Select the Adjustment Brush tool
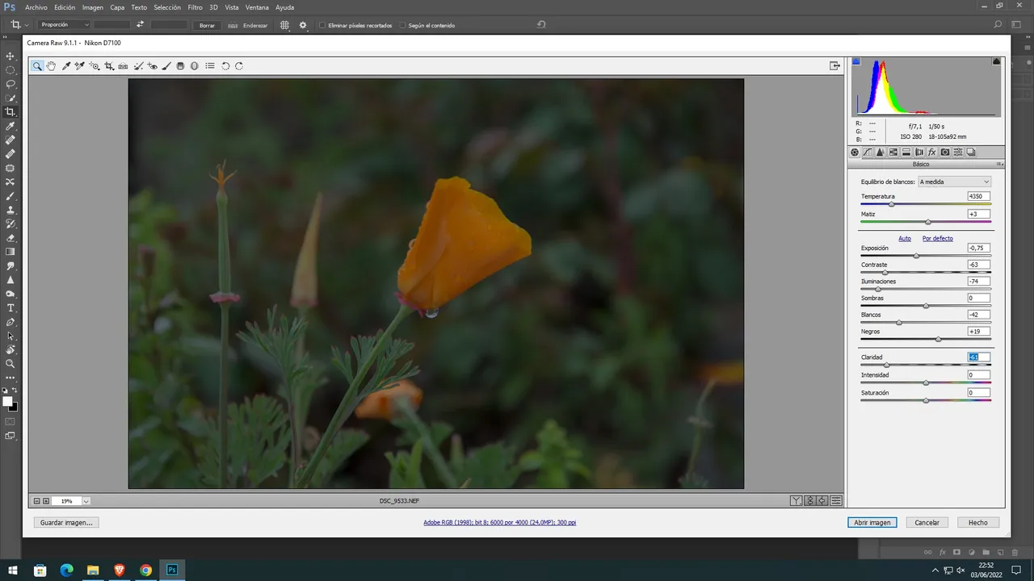 pos(166,66)
